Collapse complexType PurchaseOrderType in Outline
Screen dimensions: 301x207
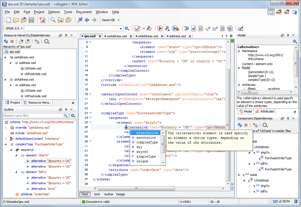(6, 144)
